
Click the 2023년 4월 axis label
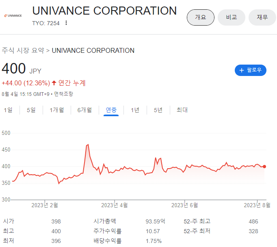point(115,205)
